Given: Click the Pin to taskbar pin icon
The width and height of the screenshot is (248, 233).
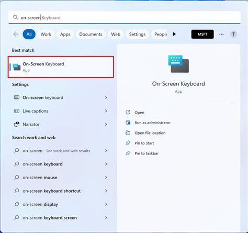Looking at the screenshot, I should [x=128, y=153].
